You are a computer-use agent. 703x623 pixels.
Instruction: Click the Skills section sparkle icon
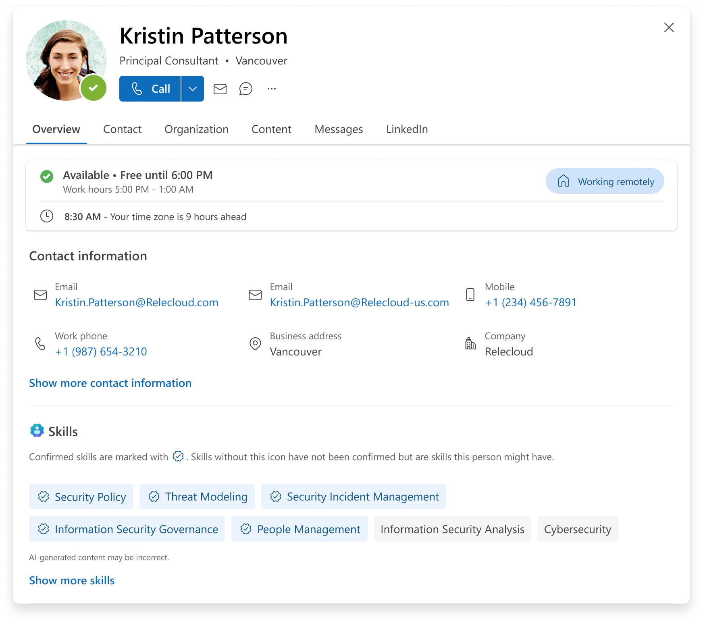coord(37,431)
